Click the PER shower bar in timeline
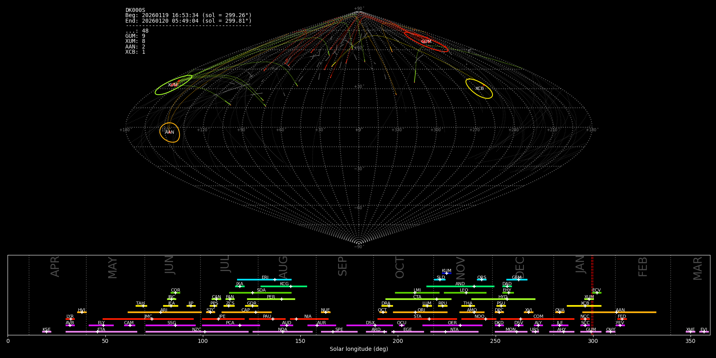Image resolution: width=716 pixels, height=358 pixels. pos(271,299)
